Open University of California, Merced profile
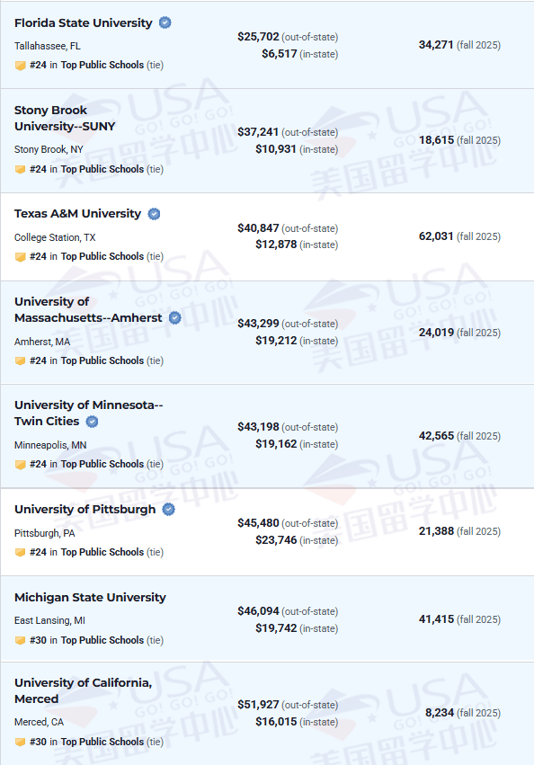 coord(84,691)
